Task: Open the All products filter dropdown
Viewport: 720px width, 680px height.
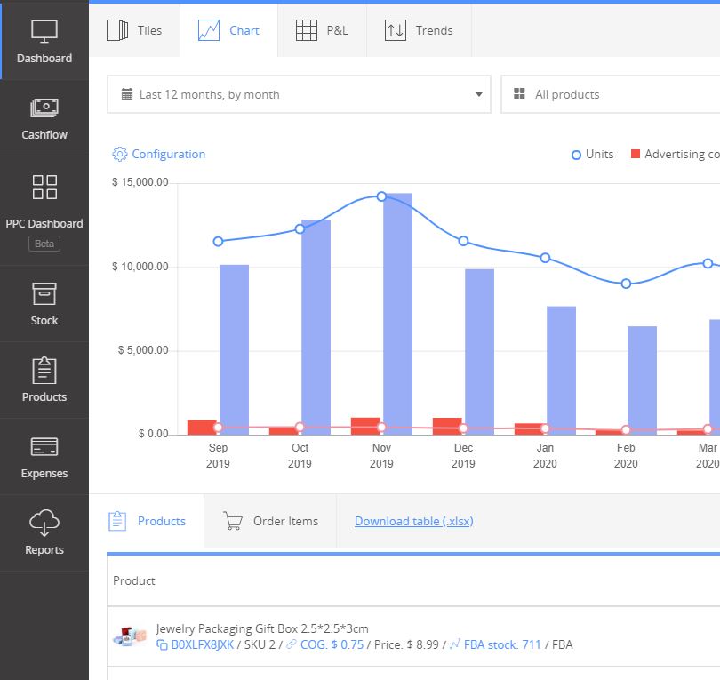Action: [x=611, y=94]
